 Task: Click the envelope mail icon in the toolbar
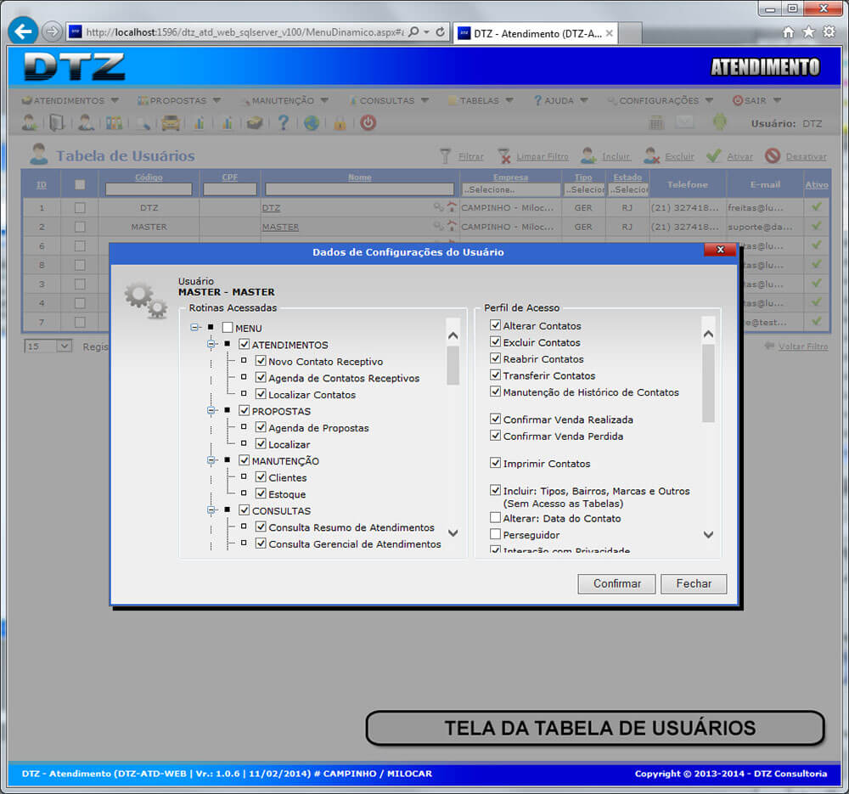point(685,122)
